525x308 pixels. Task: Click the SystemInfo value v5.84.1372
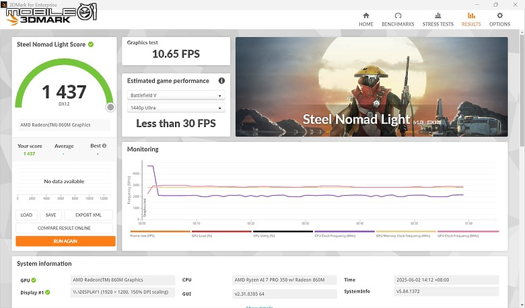click(446, 291)
